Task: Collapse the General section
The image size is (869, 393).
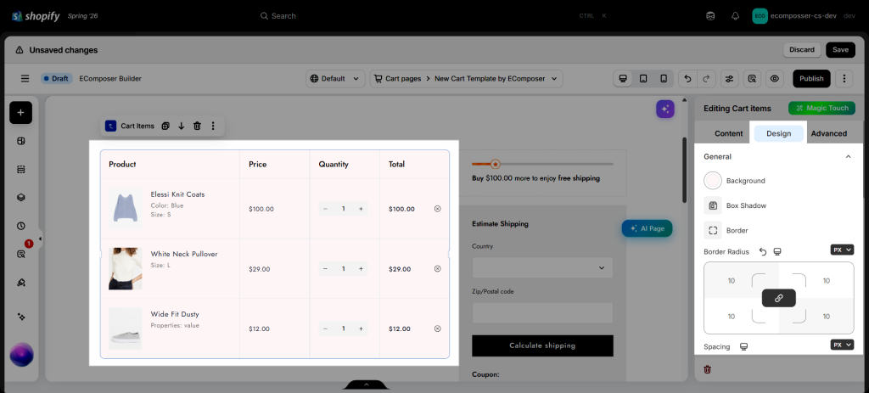Action: coord(848,157)
